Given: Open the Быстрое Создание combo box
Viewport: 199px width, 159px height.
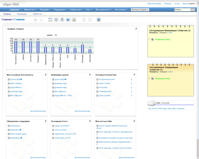Looking at the screenshot, I should tap(140, 10).
